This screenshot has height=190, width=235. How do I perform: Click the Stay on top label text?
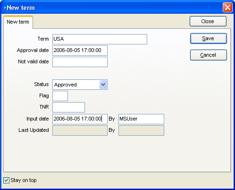tap(24, 180)
